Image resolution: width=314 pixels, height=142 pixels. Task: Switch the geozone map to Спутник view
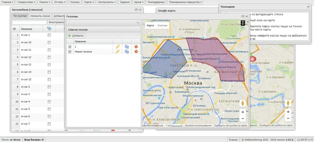tap(162, 25)
